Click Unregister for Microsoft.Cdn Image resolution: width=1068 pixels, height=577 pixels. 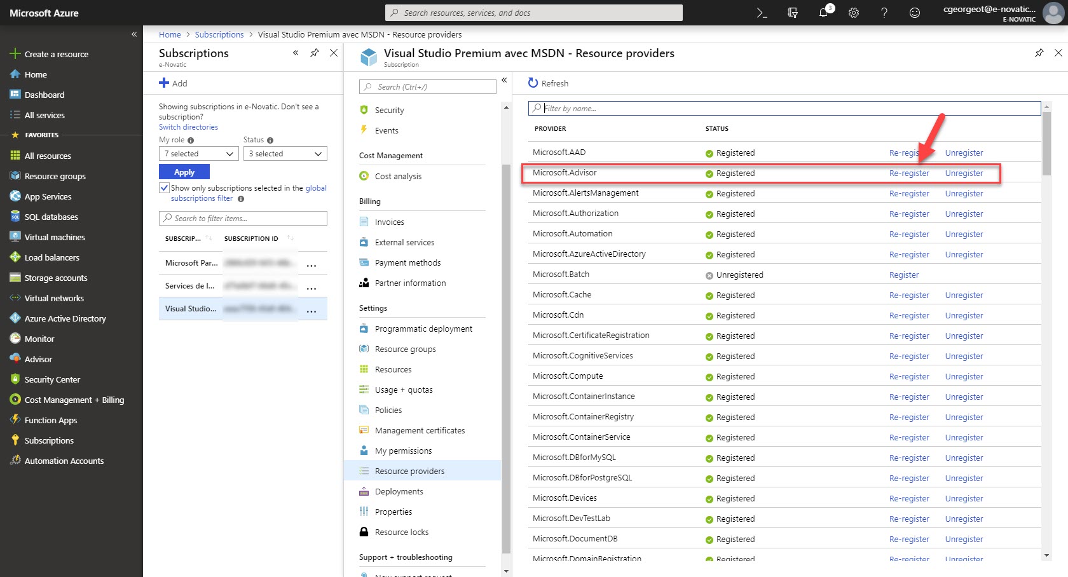[x=964, y=316]
